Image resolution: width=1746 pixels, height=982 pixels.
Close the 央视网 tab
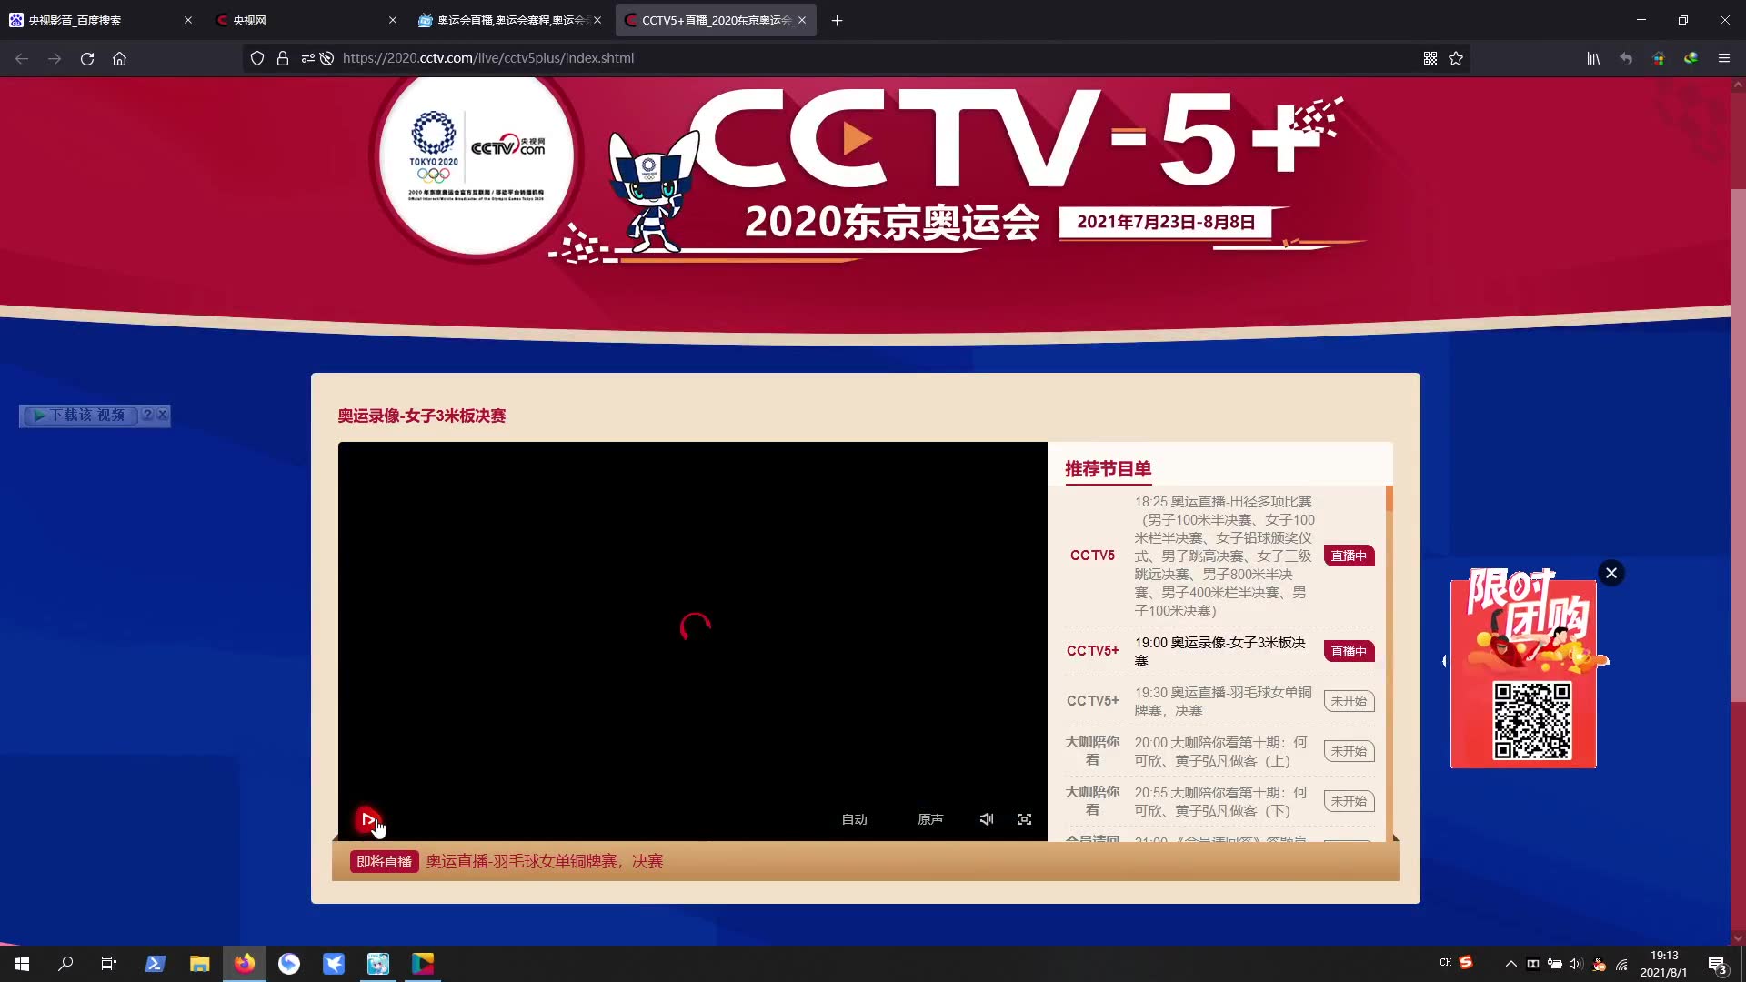coord(393,20)
